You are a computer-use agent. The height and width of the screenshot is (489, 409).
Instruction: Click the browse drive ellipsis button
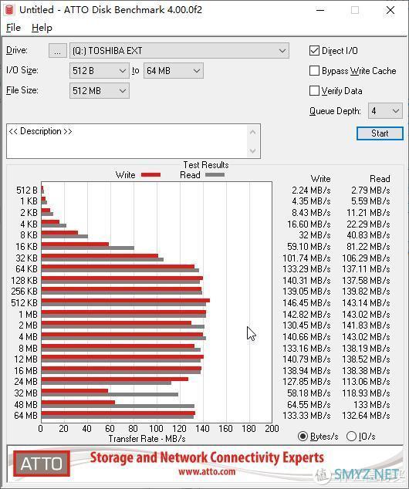[x=57, y=51]
